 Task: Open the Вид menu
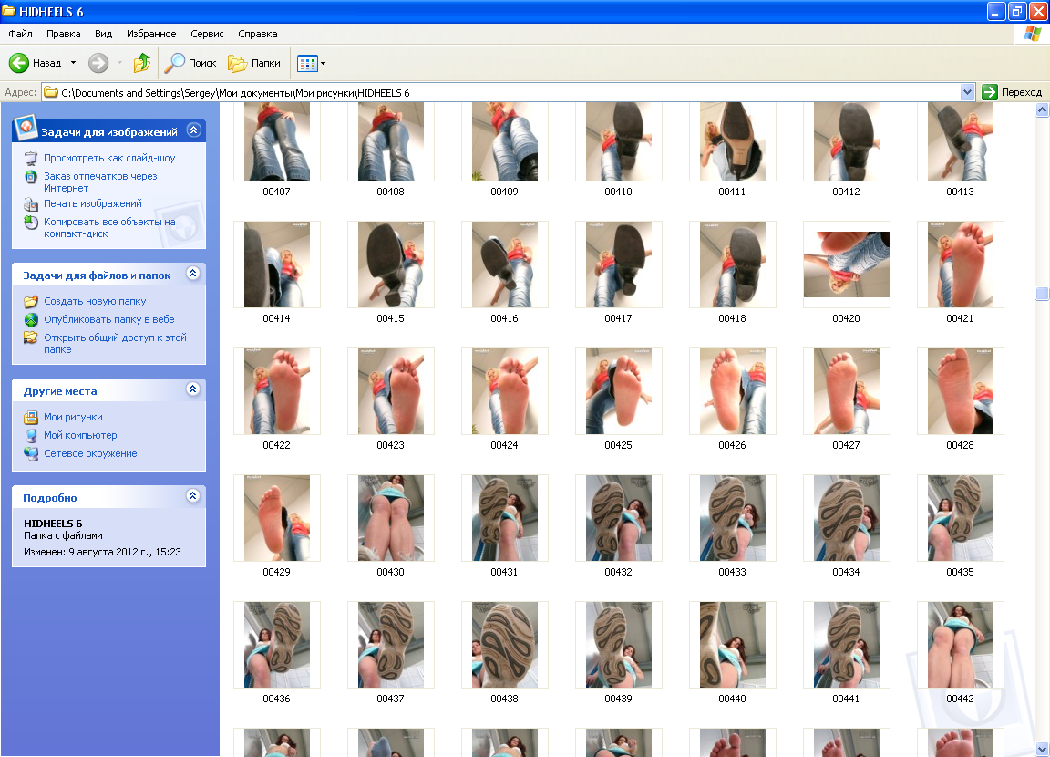click(103, 34)
